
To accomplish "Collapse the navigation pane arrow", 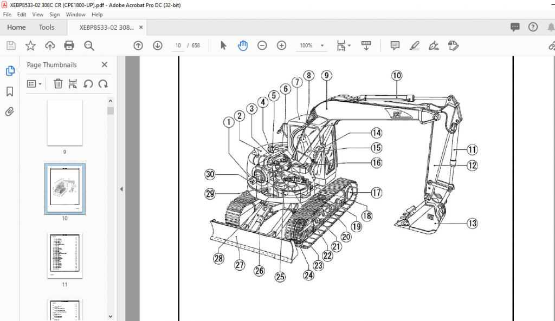I will pyautogui.click(x=121, y=189).
